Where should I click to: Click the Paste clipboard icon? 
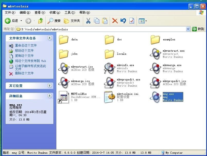click(105, 21)
